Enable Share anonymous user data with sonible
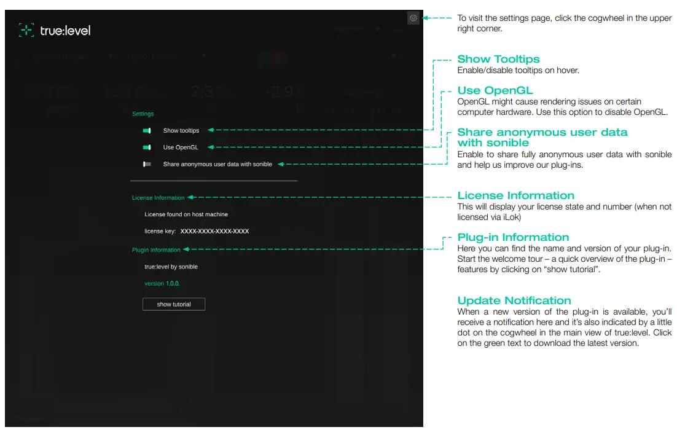The width and height of the screenshot is (677, 435). click(147, 164)
